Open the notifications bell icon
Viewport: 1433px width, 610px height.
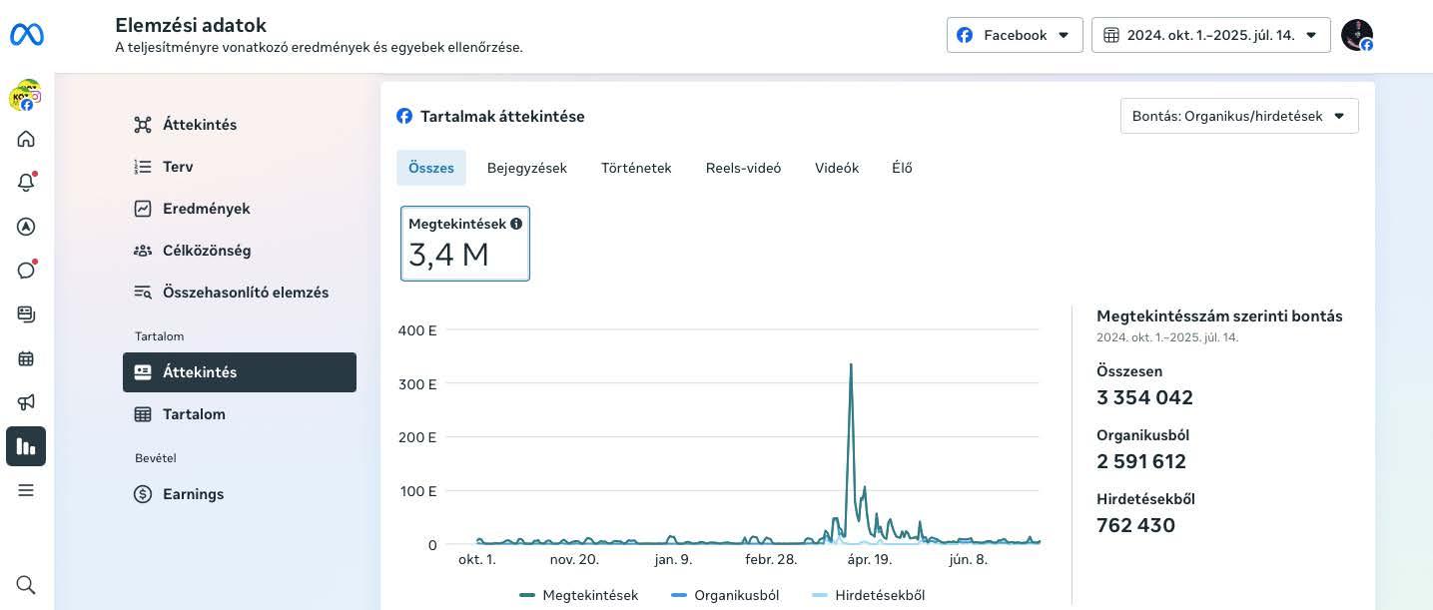pos(26,183)
